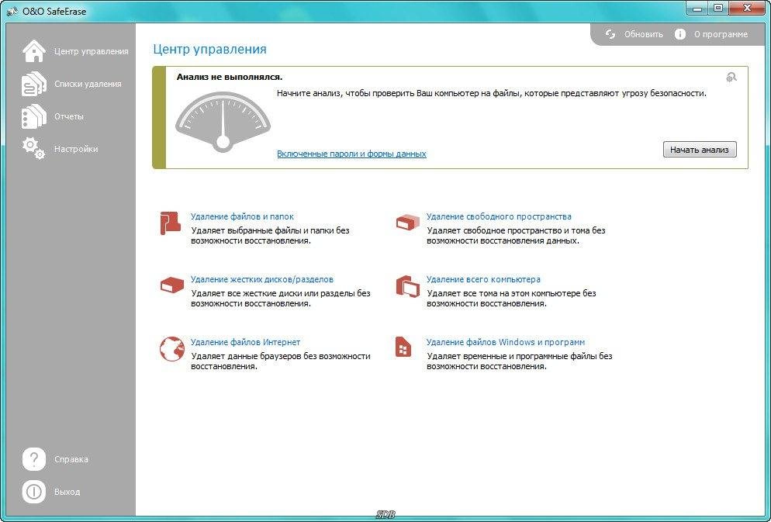Viewport: 771px width, 522px height.
Task: Click the Удаление всего компьютера icon
Action: [408, 286]
